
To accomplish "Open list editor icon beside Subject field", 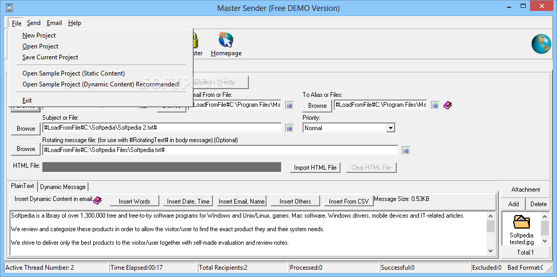I will click(289, 128).
